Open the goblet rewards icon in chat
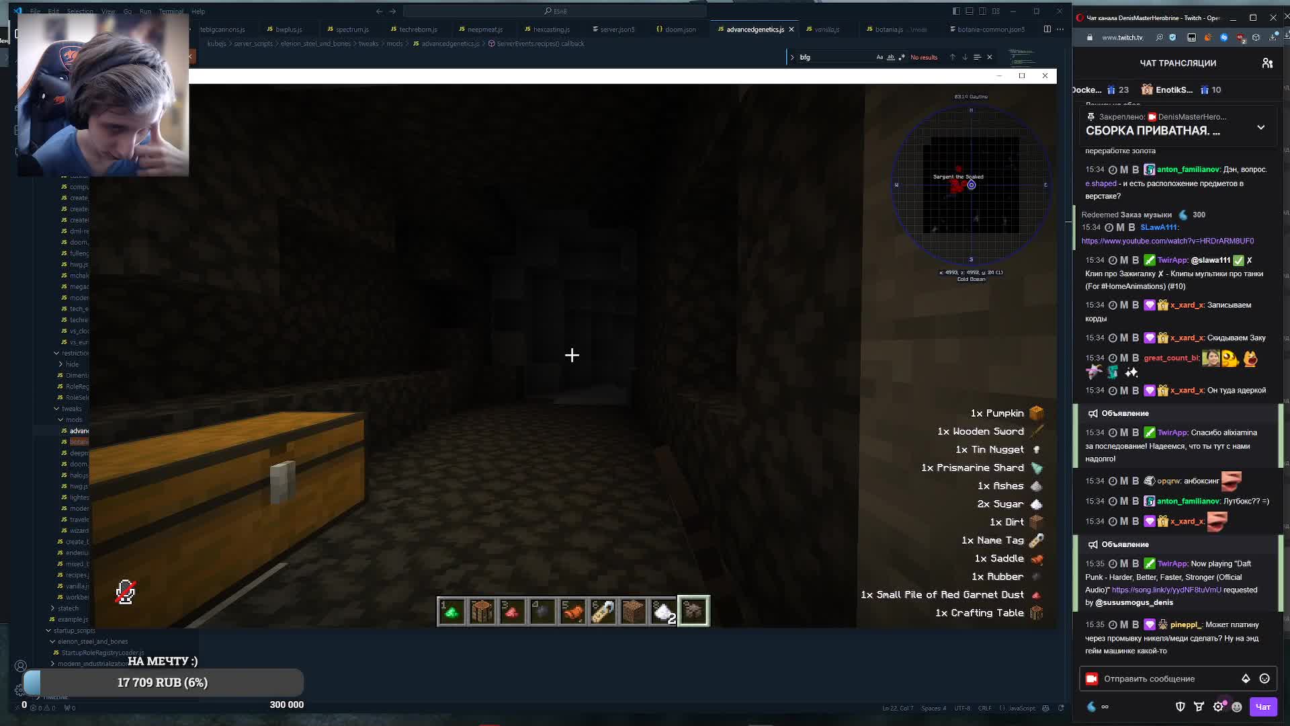 [x=1199, y=707]
